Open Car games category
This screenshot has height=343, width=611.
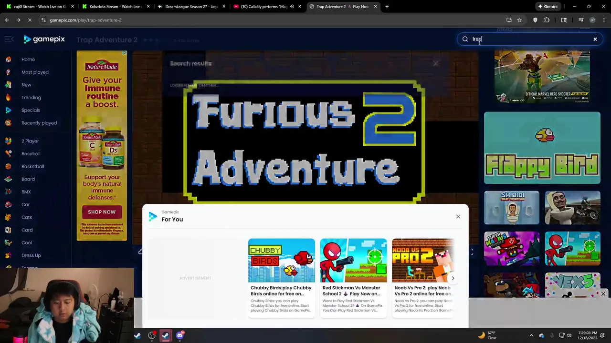point(25,204)
